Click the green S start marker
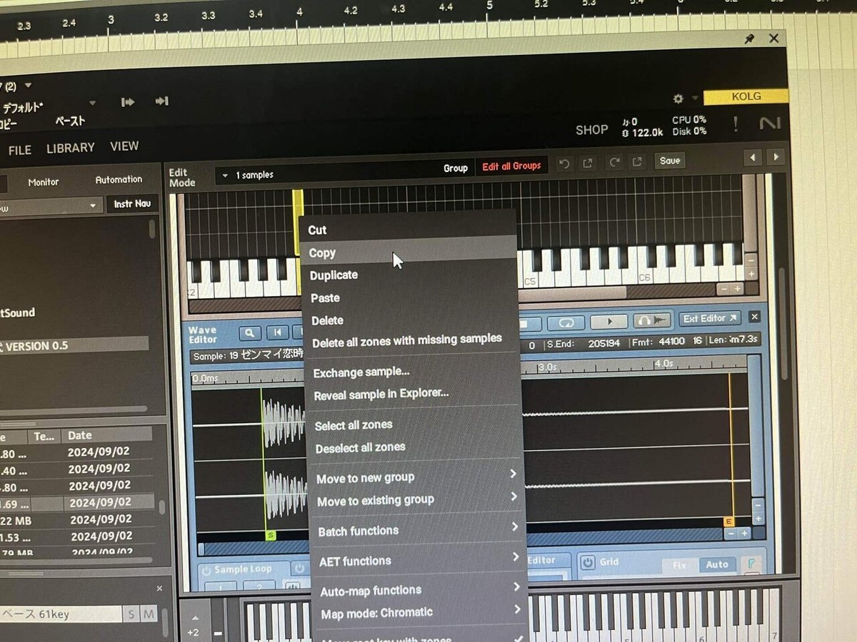The height and width of the screenshot is (642, 857). tap(270, 535)
